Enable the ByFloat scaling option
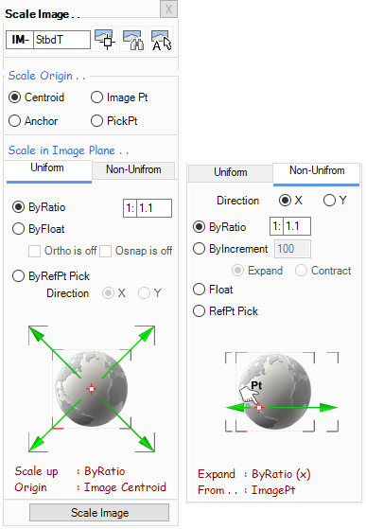 (39, 229)
